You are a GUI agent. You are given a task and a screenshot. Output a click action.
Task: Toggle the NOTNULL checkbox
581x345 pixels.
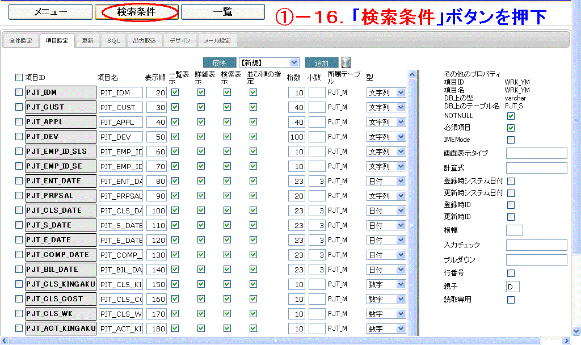(x=511, y=116)
